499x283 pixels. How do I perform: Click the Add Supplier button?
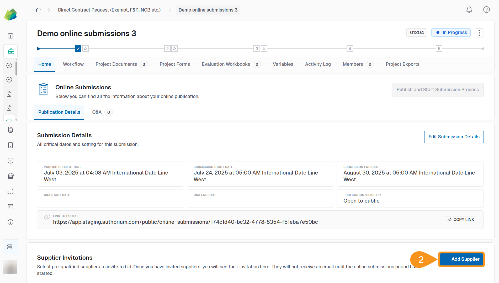coord(461,259)
